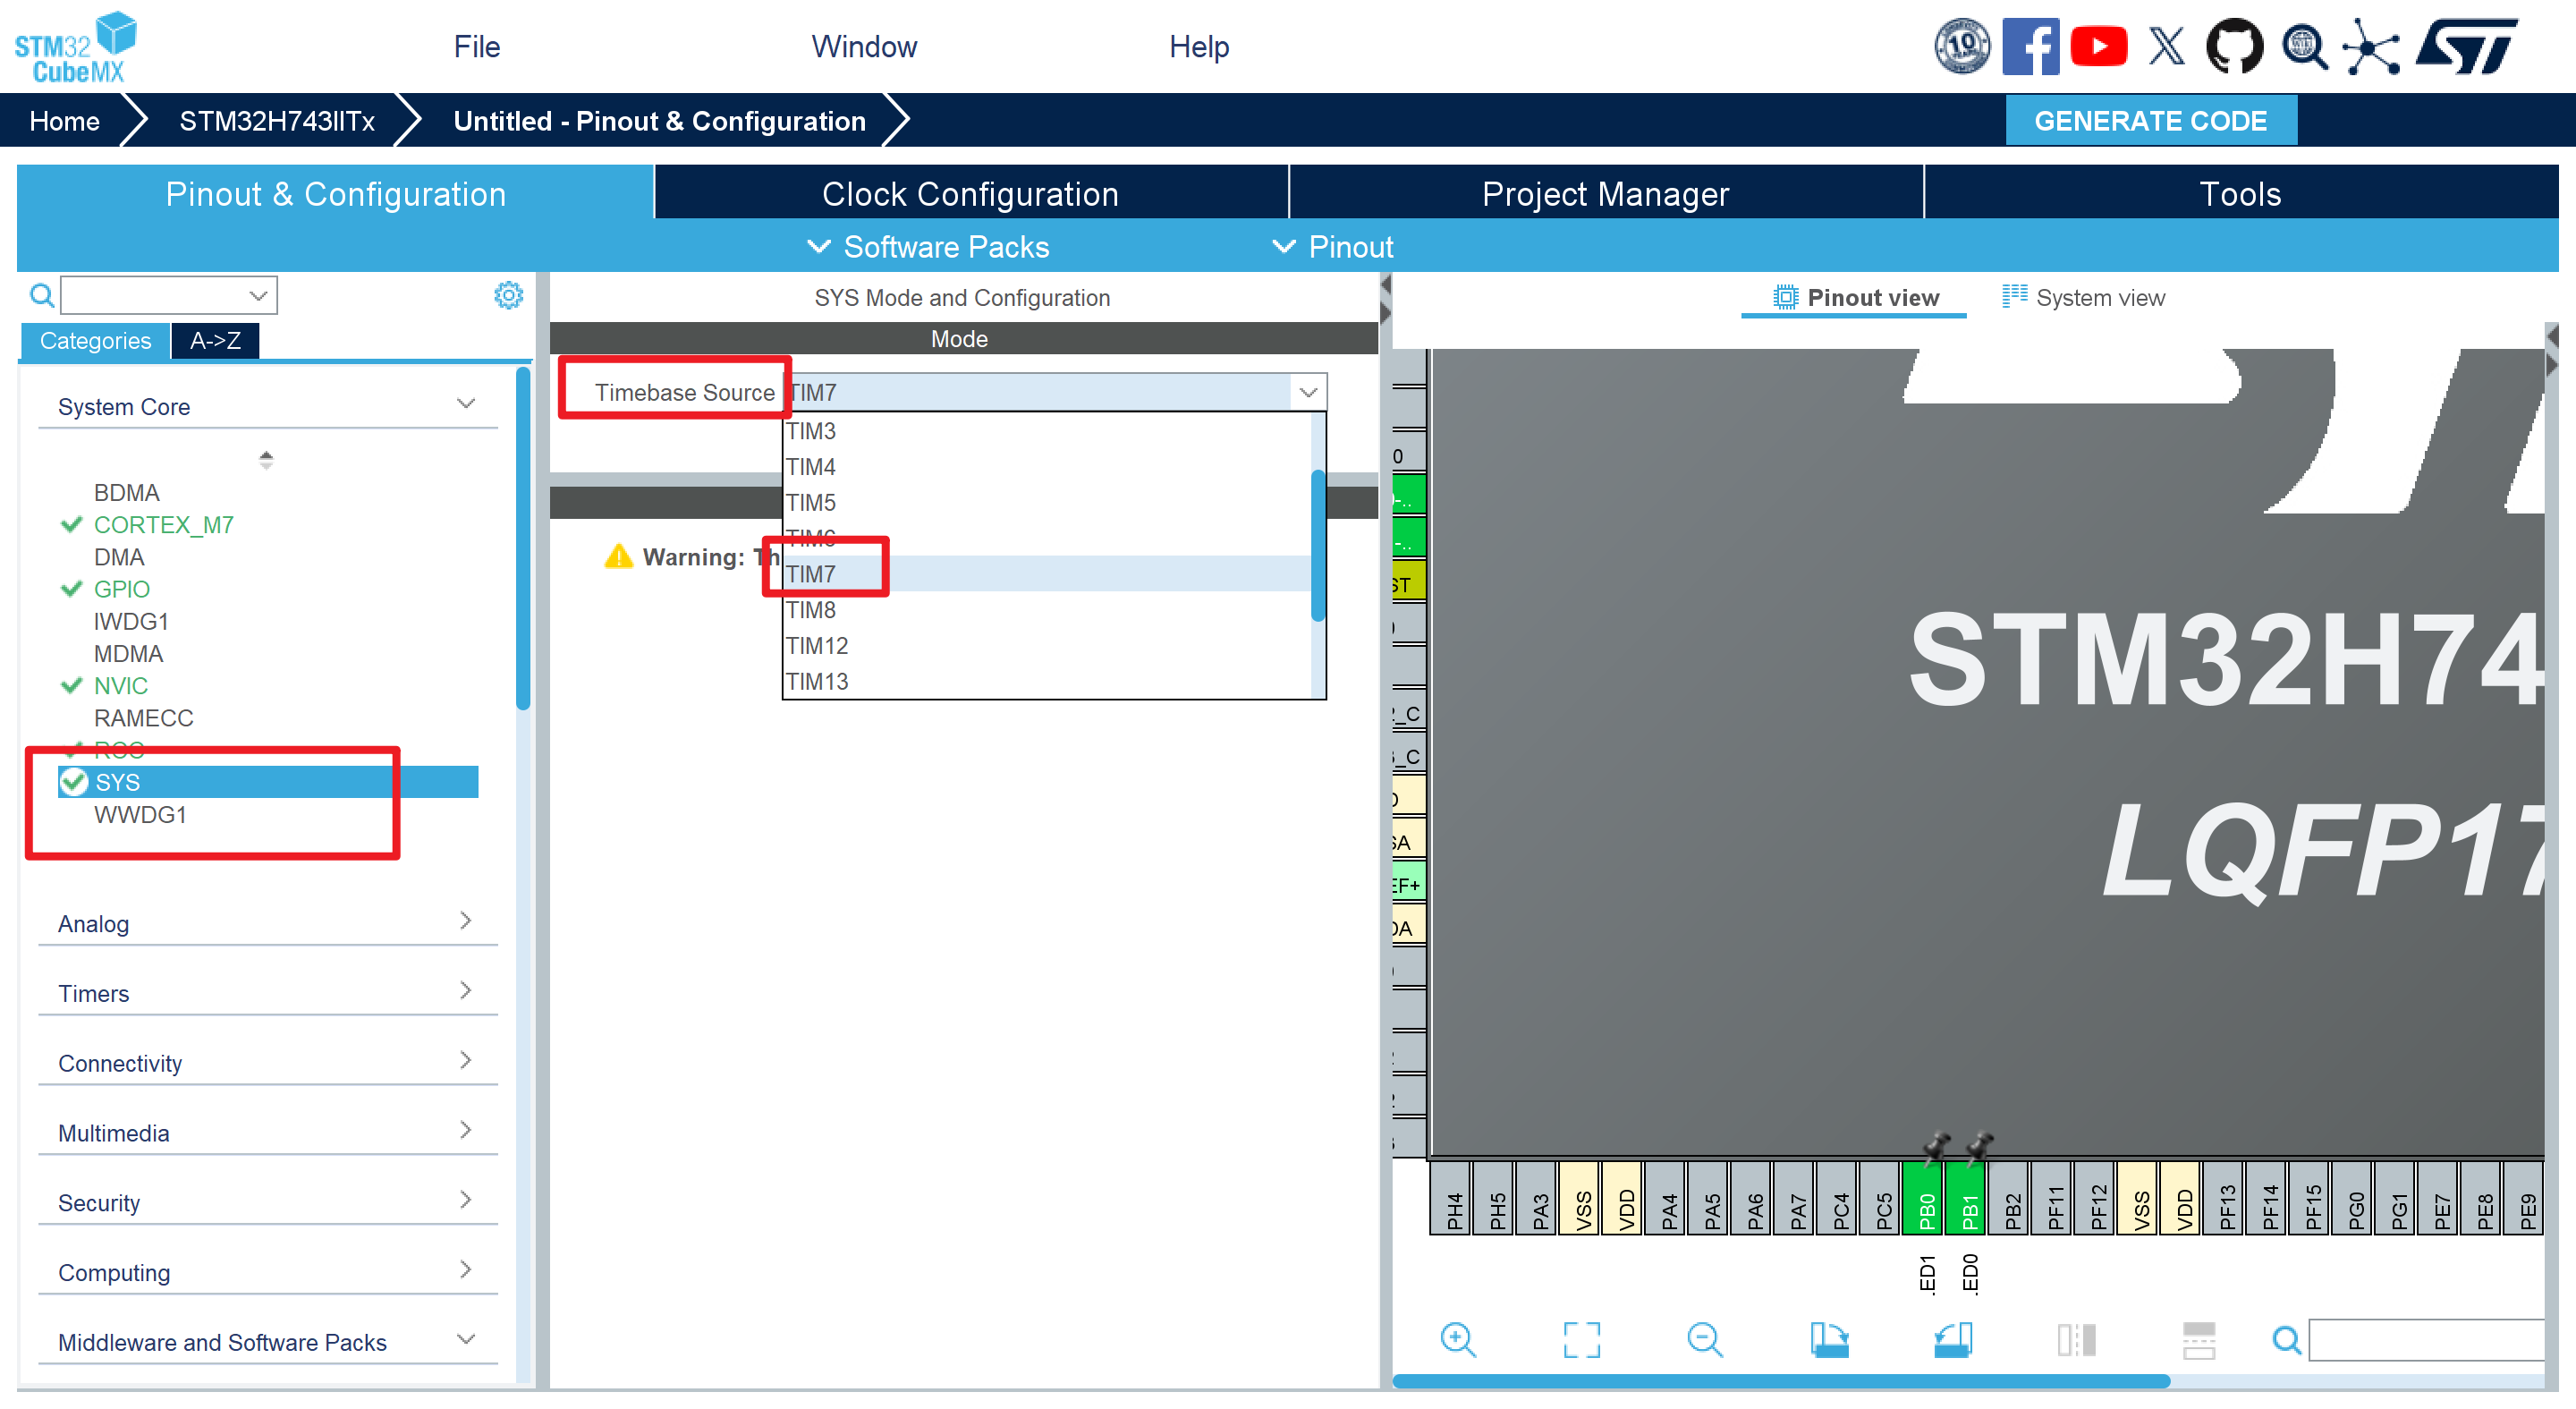Click the greyed vertical-columns layout icon
This screenshot has width=2576, height=1409.
tap(2076, 1340)
